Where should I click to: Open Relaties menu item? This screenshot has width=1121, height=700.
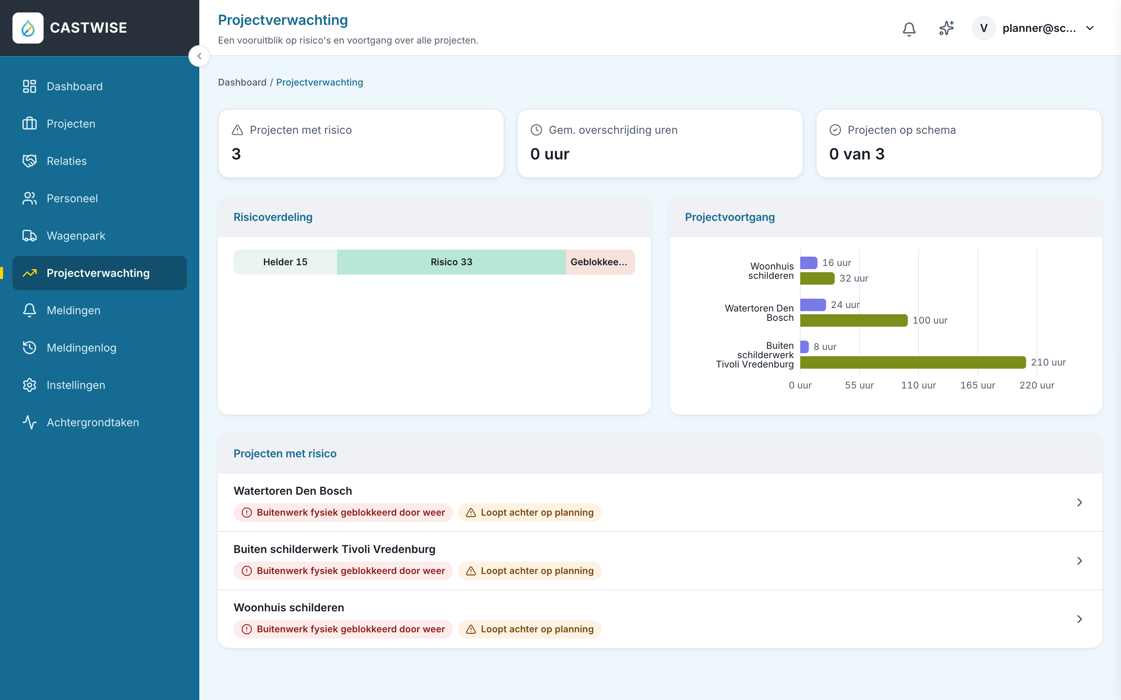tap(100, 161)
